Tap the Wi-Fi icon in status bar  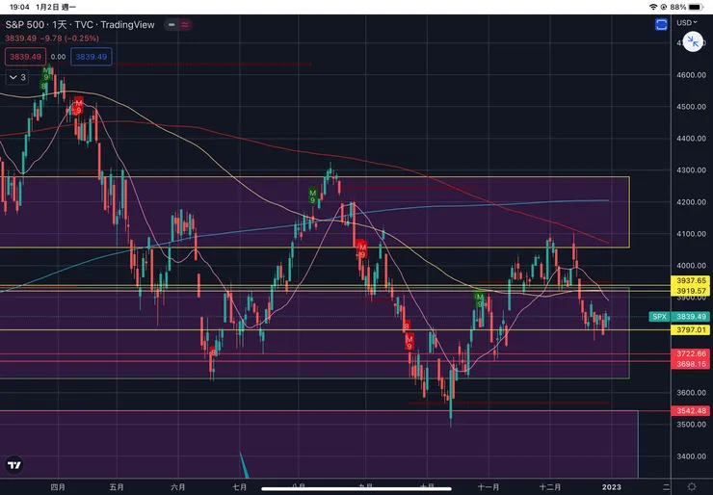(x=653, y=7)
